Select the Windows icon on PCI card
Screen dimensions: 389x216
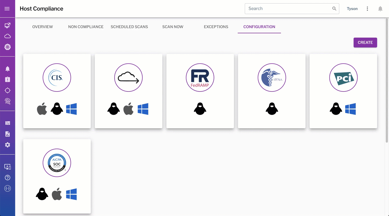click(x=351, y=109)
